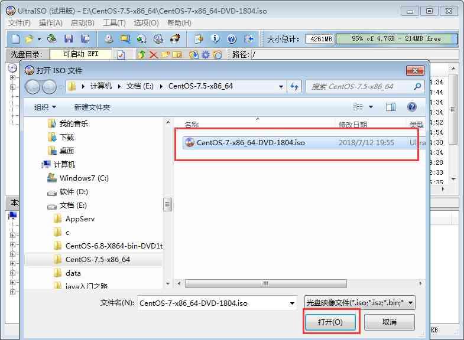The image size is (464, 340).
Task: Click the Convert image format icon
Action: point(142,39)
